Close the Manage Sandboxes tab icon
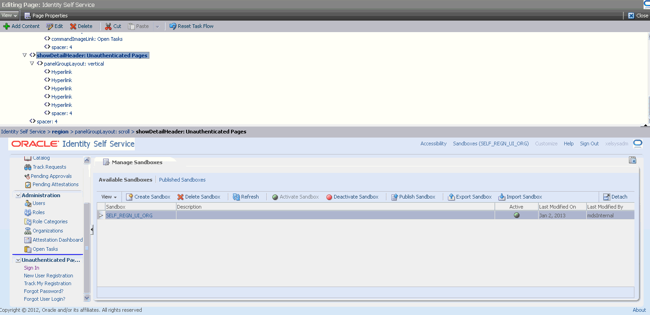The image size is (650, 315). (x=633, y=160)
